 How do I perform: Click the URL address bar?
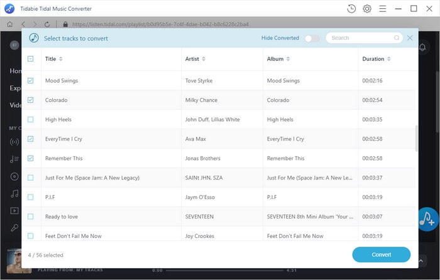click(x=160, y=24)
